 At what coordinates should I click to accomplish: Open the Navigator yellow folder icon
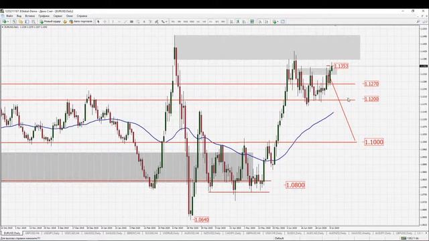tap(21, 21)
